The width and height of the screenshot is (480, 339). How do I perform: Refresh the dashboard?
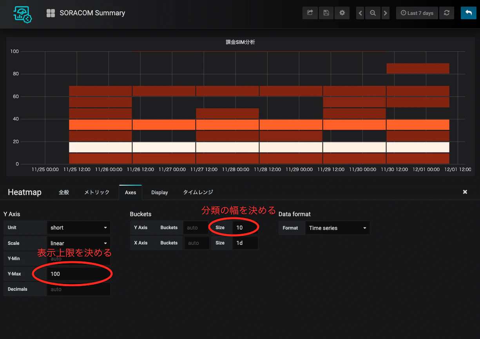point(446,13)
